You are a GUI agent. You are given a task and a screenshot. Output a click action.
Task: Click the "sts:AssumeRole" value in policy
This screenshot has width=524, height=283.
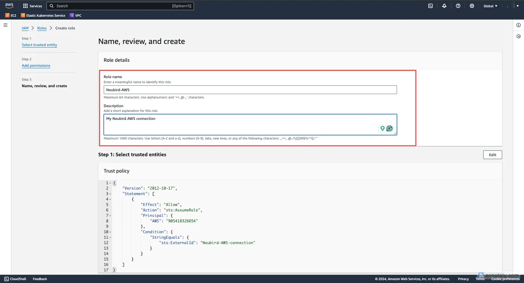click(x=183, y=210)
